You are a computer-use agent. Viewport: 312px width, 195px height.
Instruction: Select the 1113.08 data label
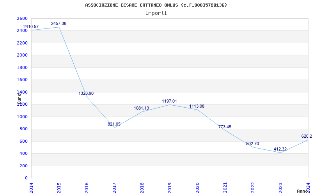click(197, 106)
